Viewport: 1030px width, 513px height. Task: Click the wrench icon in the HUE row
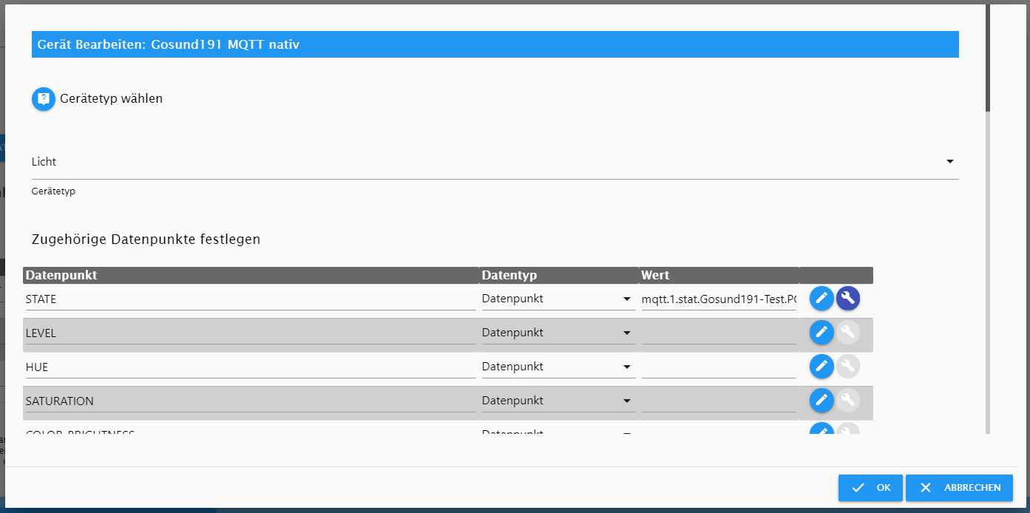[848, 367]
